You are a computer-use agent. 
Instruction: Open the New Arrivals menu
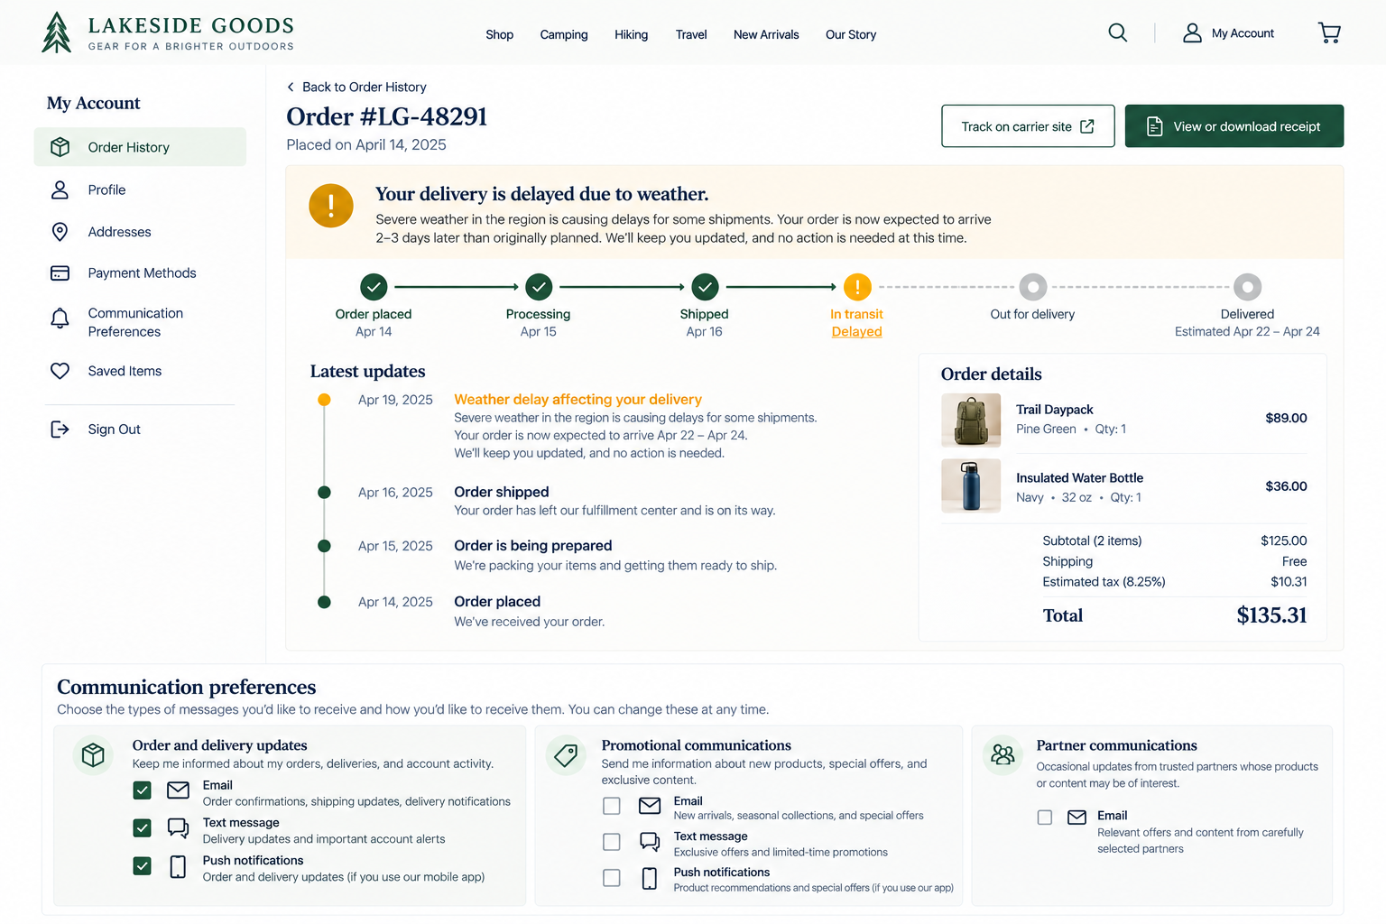(x=766, y=34)
